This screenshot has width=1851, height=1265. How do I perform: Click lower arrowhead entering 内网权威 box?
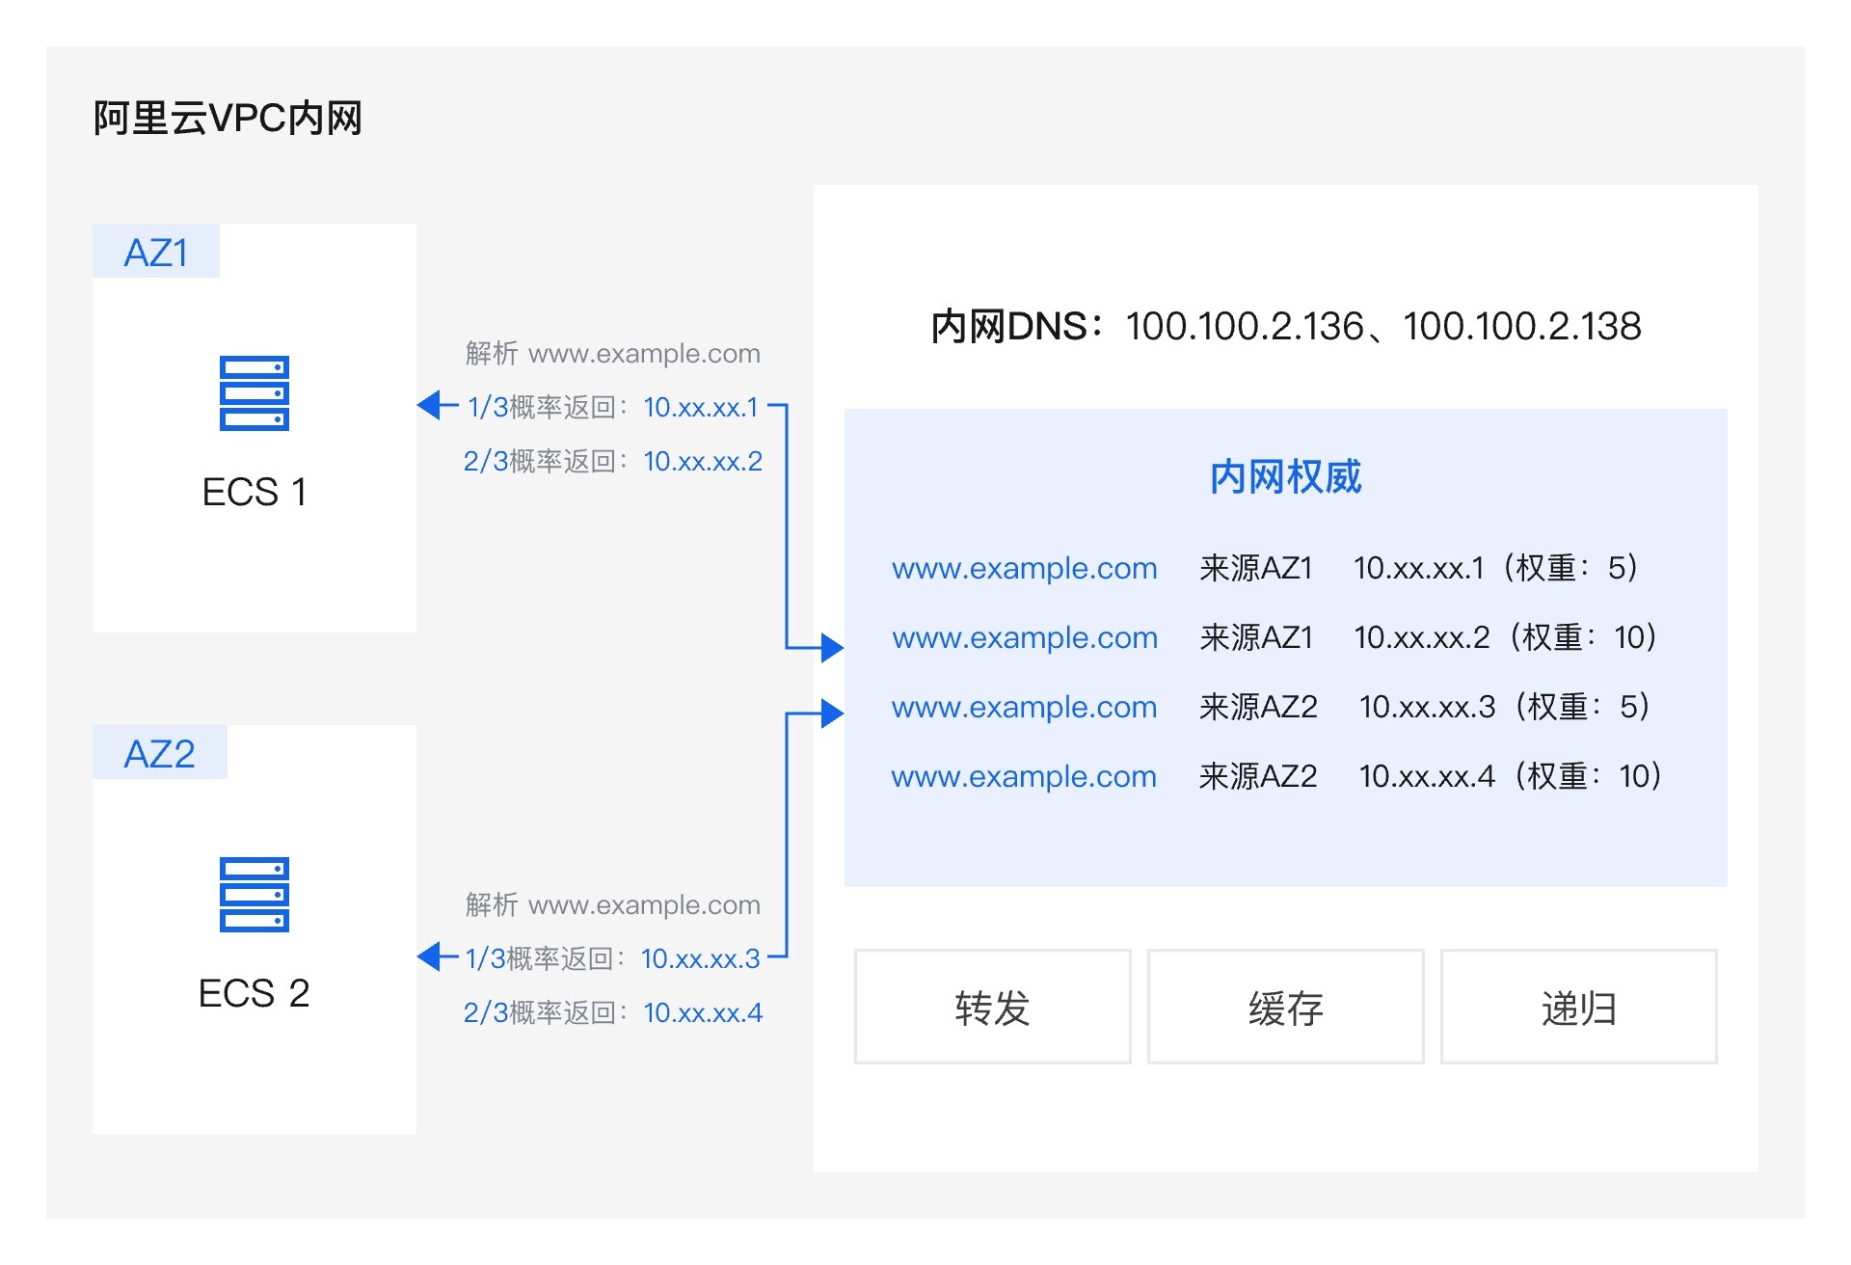pos(831,713)
